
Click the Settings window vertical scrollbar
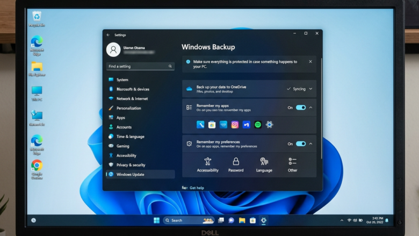[x=321, y=108]
